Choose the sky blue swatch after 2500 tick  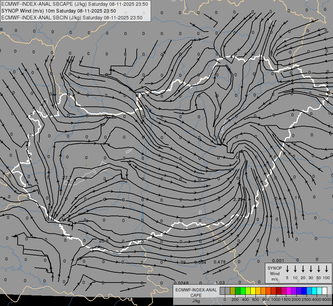[309, 291]
